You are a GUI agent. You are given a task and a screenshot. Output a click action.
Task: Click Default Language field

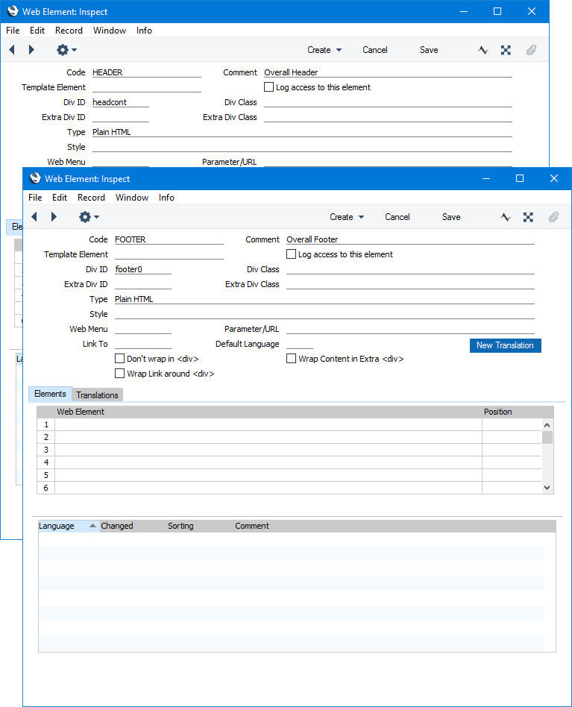[x=299, y=344]
